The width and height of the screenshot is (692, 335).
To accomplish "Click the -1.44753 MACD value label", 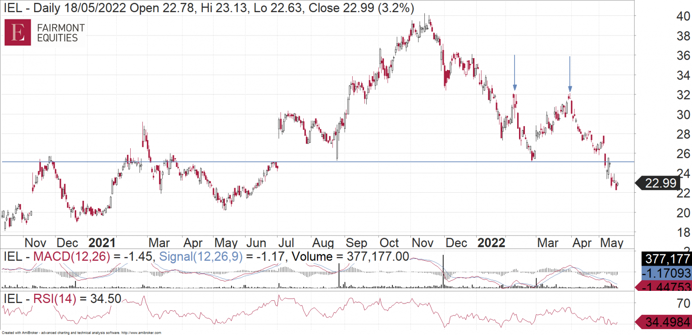I will 663,286.
